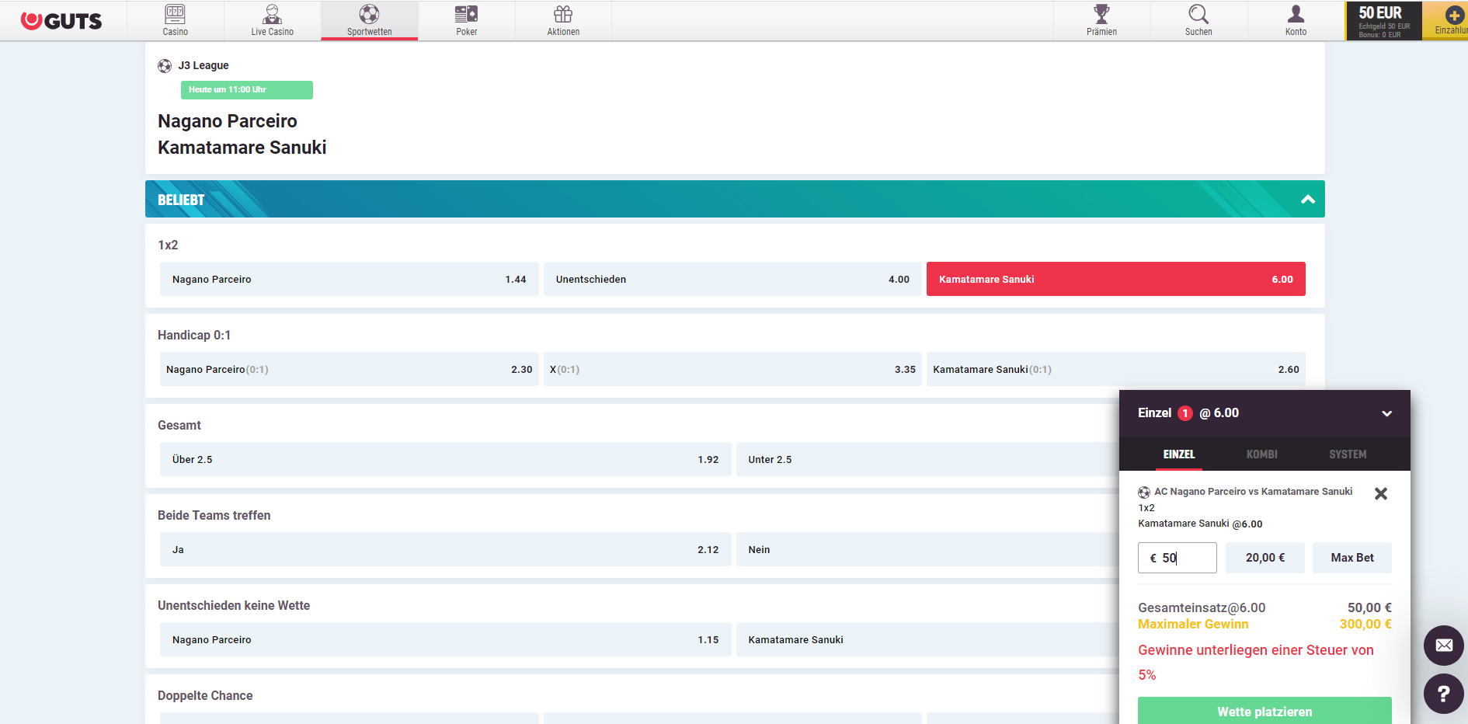
Task: Click the Max Bet button
Action: click(1352, 558)
